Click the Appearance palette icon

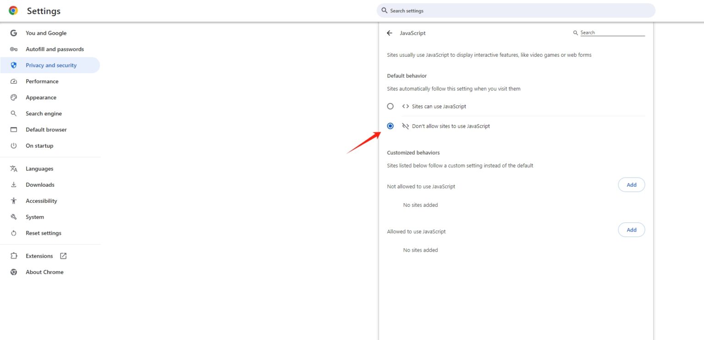pos(14,97)
